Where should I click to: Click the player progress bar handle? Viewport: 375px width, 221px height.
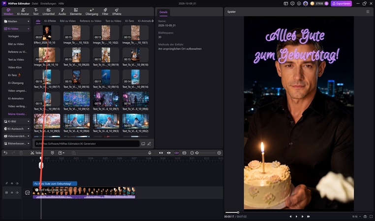pyautogui.click(x=238, y=212)
